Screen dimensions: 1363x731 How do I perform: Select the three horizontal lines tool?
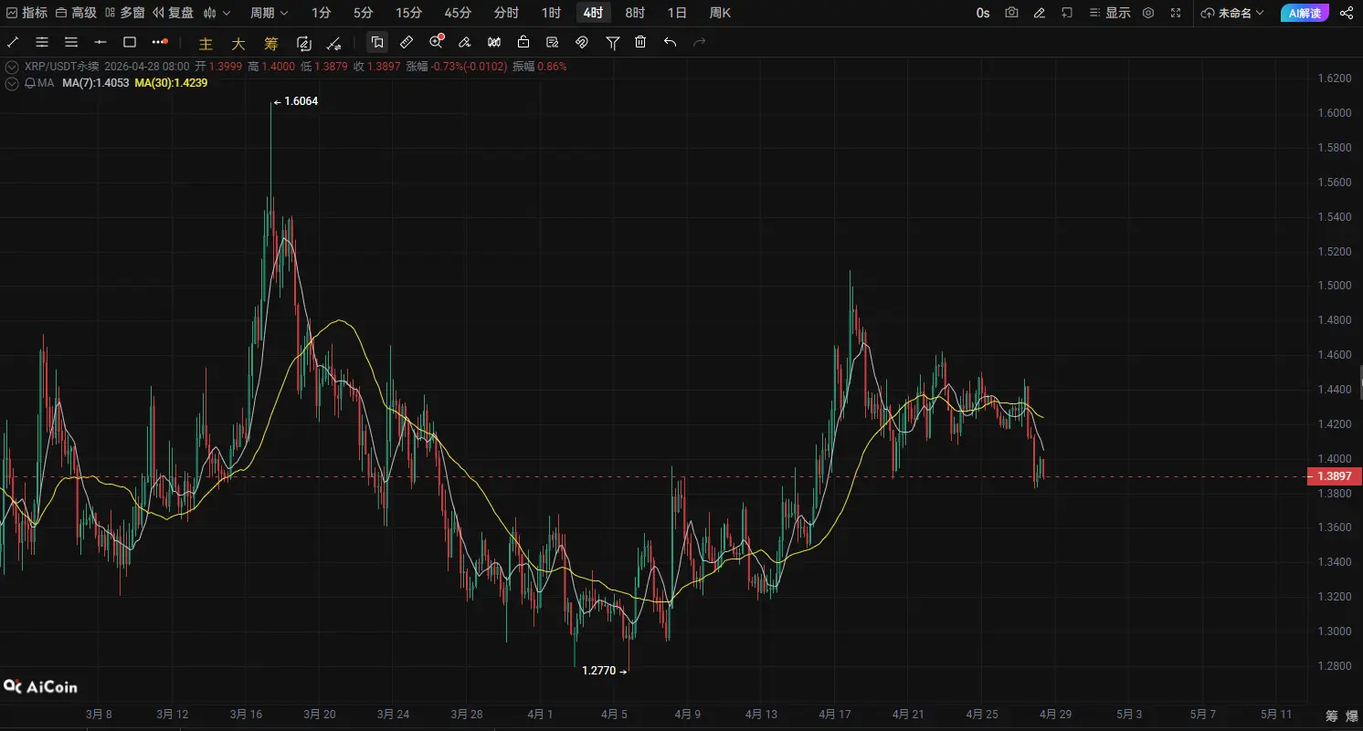[71, 42]
